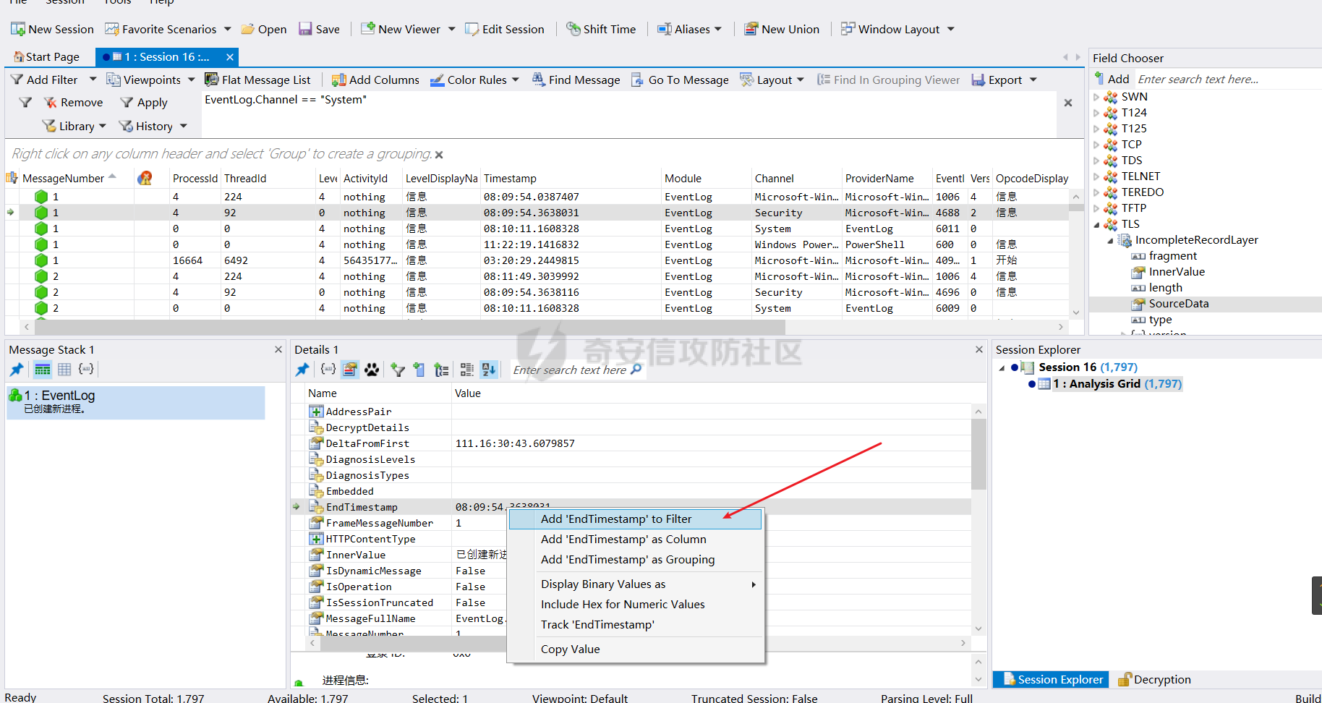Click the Field Chooser search box
The image size is (1322, 703).
(1222, 79)
